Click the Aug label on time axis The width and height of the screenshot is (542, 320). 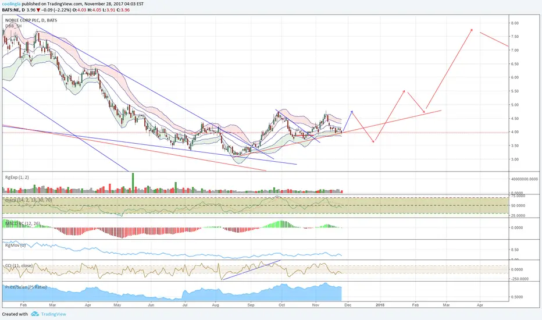[216, 305]
